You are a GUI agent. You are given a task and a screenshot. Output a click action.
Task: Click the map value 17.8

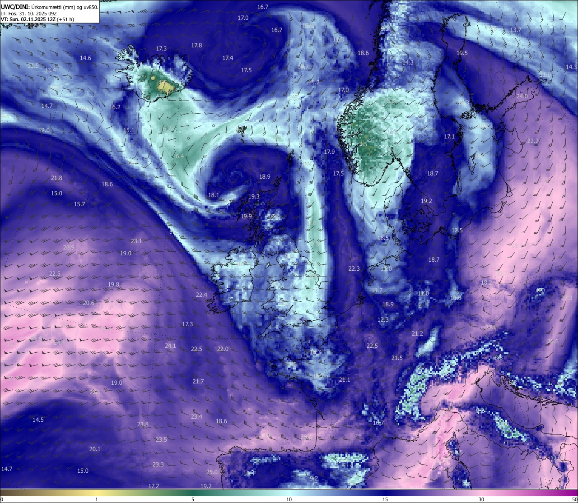pos(196,45)
